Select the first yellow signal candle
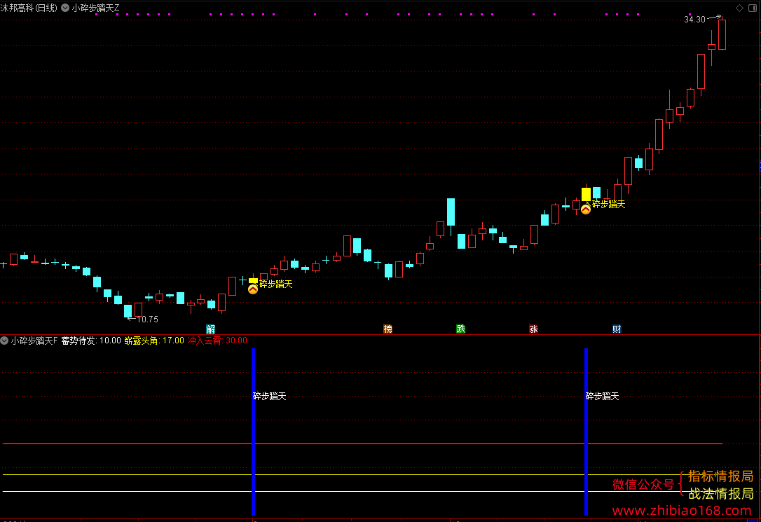The height and width of the screenshot is (522, 761). click(x=253, y=281)
